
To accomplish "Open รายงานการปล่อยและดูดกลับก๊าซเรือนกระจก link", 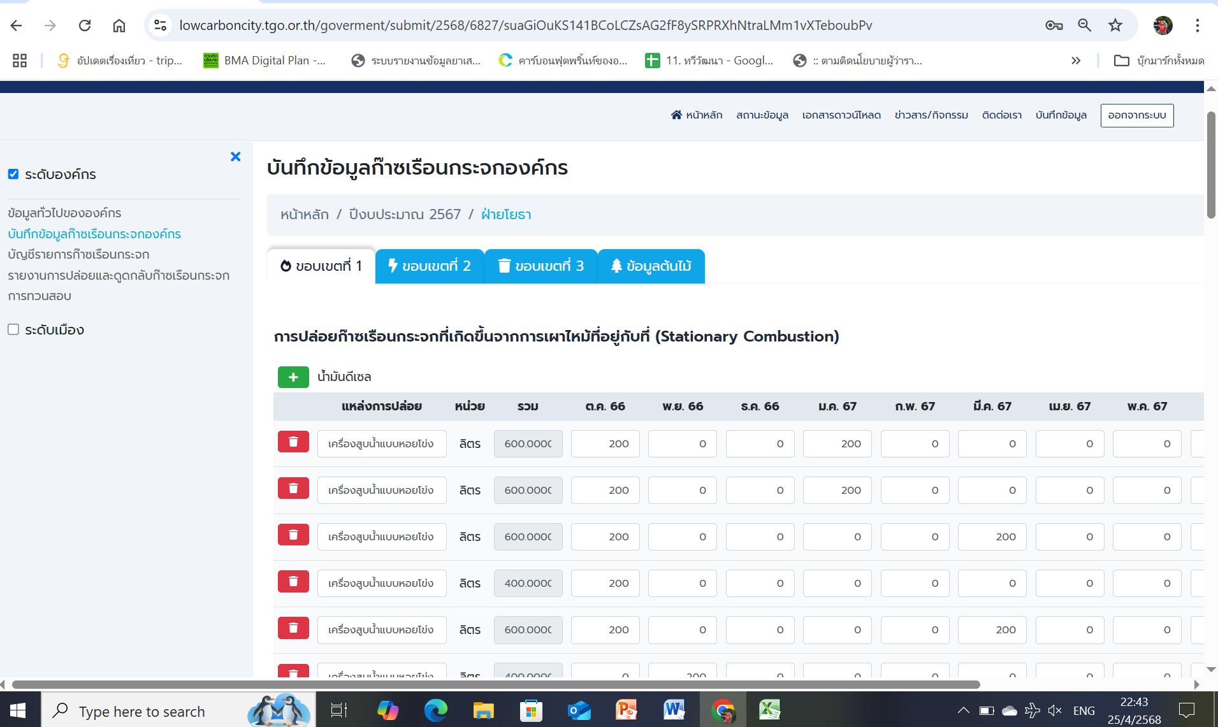I will click(119, 275).
